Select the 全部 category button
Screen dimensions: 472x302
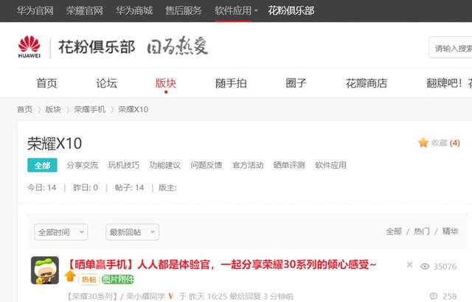click(x=42, y=165)
